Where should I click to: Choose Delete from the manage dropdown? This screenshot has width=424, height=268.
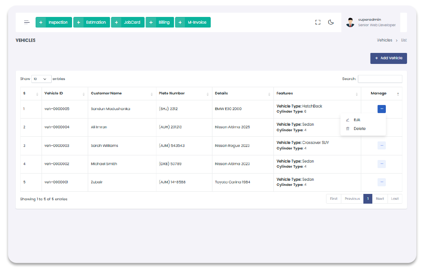[359, 129]
